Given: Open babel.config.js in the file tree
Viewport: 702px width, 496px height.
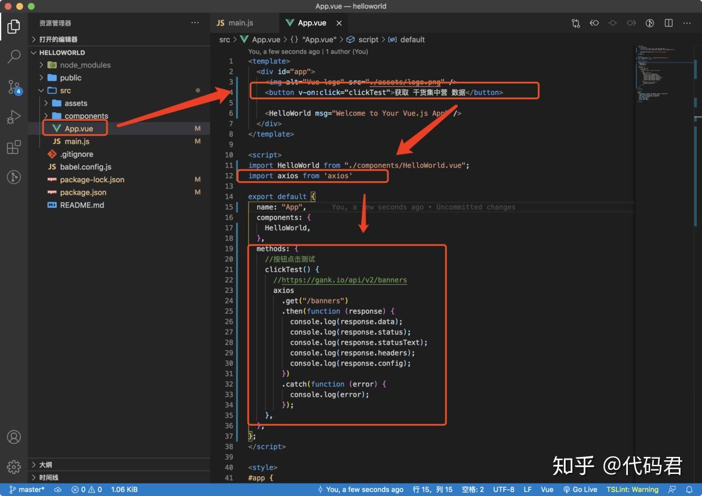Looking at the screenshot, I should (119, 167).
